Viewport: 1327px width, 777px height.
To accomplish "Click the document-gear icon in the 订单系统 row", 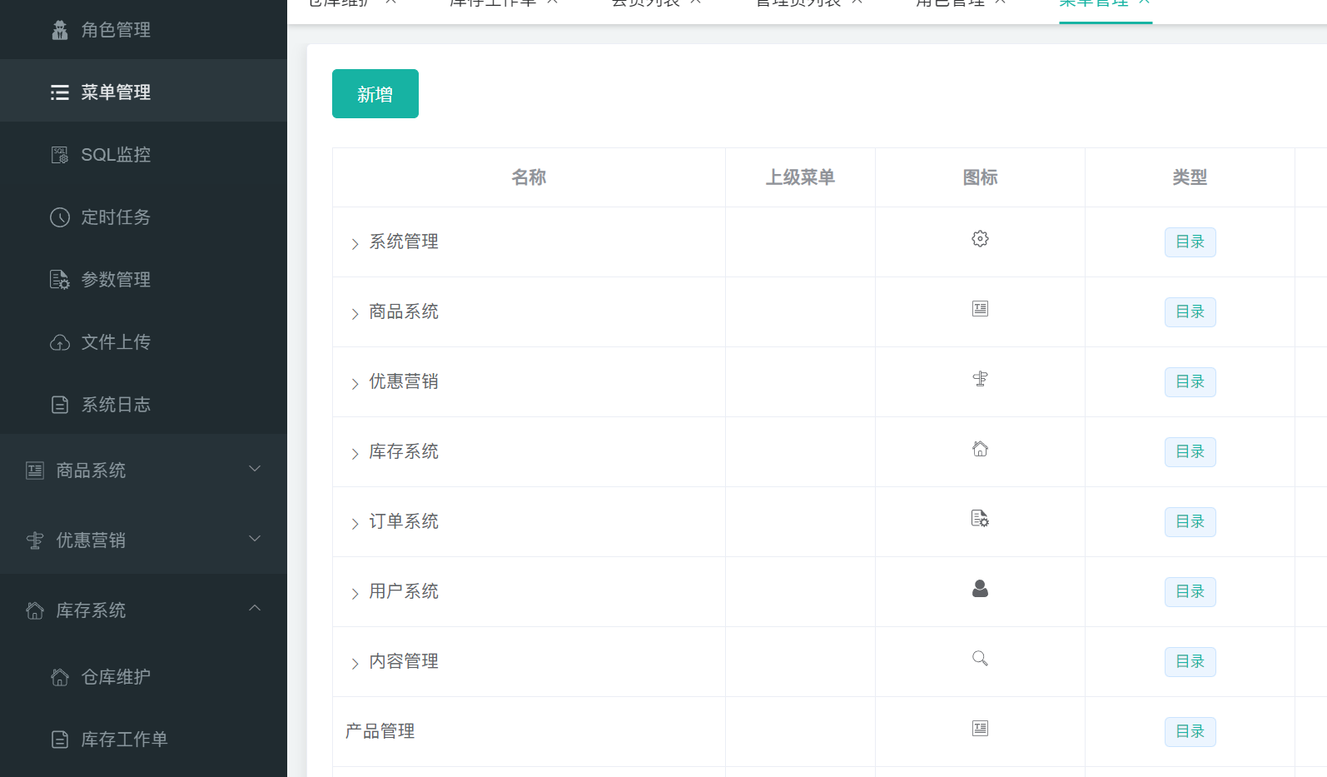I will coord(981,519).
